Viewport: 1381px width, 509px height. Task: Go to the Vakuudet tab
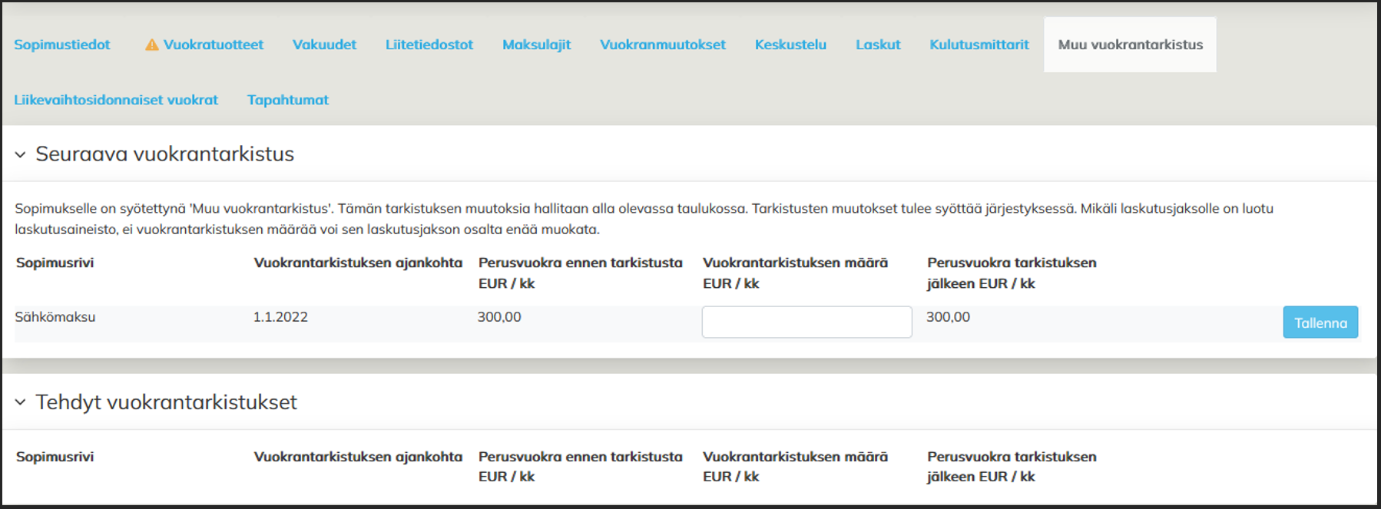point(324,45)
